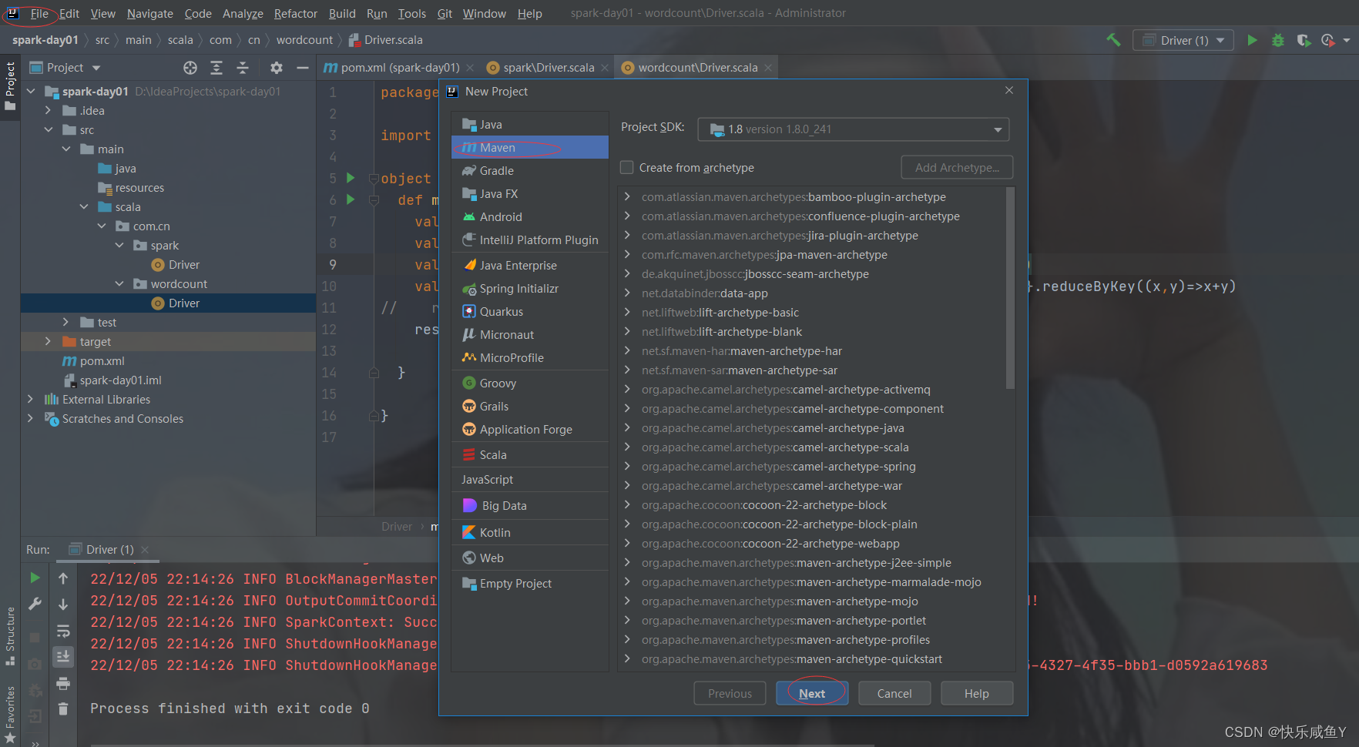
Task: Open the File menu
Action: (x=39, y=13)
